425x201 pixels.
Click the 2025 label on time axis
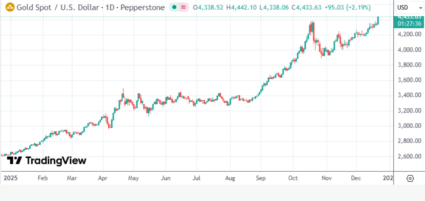click(10, 178)
